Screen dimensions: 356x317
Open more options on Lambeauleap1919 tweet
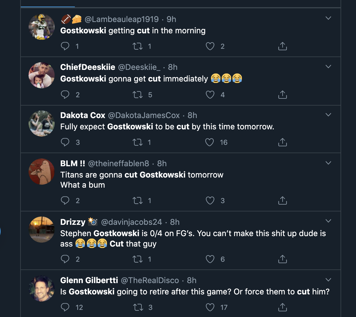[x=328, y=18]
